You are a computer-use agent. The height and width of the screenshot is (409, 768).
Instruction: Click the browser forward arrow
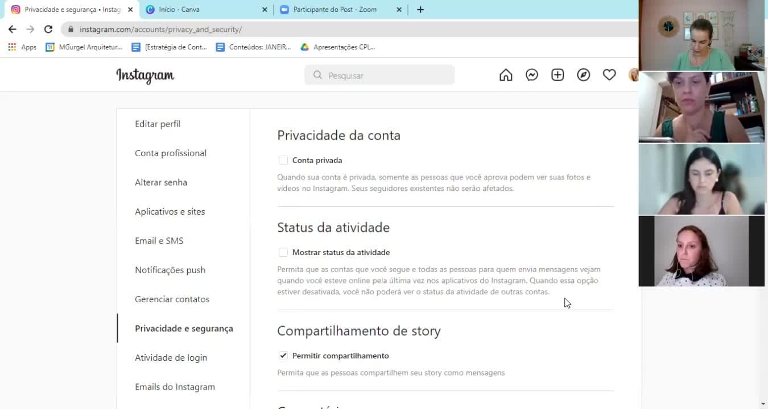30,29
